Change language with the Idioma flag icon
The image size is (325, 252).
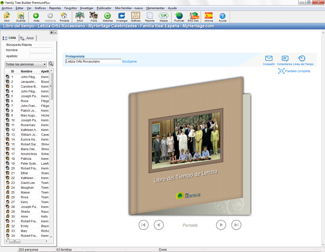(x=209, y=17)
